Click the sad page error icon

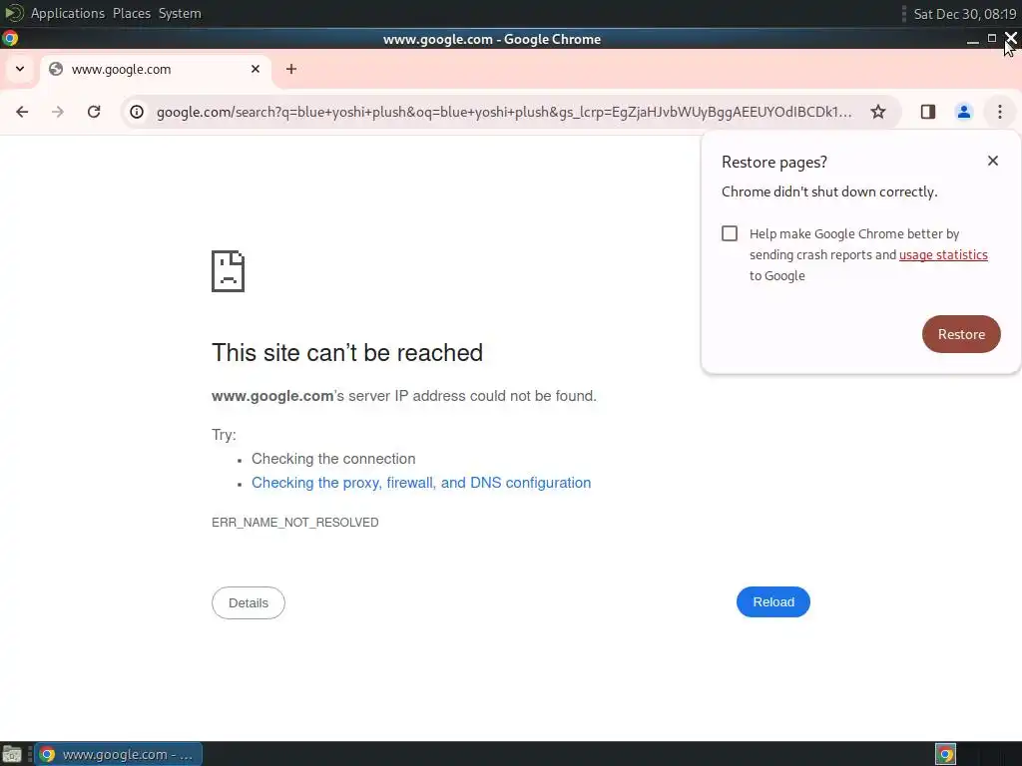(x=229, y=271)
